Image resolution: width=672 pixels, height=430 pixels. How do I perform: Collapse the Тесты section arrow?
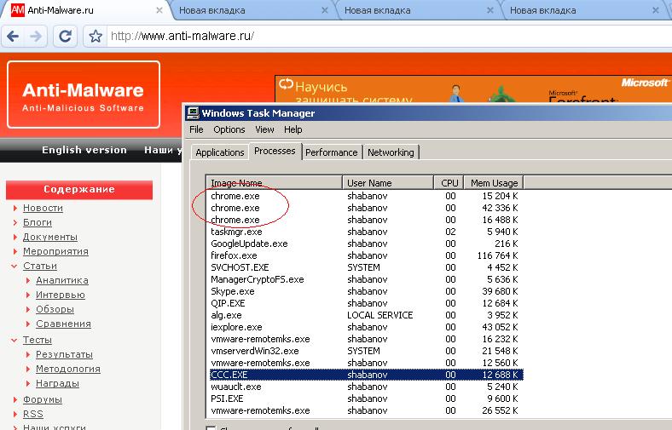point(14,340)
